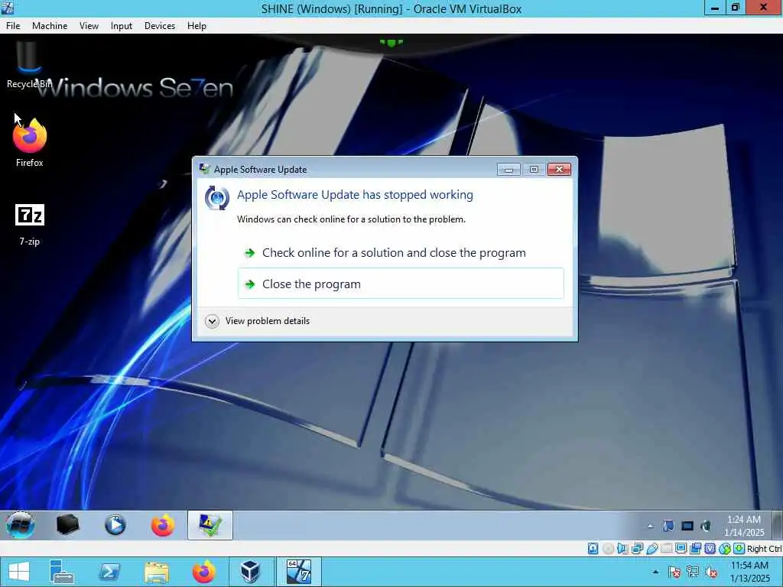This screenshot has height=587, width=783.
Task: Open Server Manager from host taskbar
Action: point(62,572)
